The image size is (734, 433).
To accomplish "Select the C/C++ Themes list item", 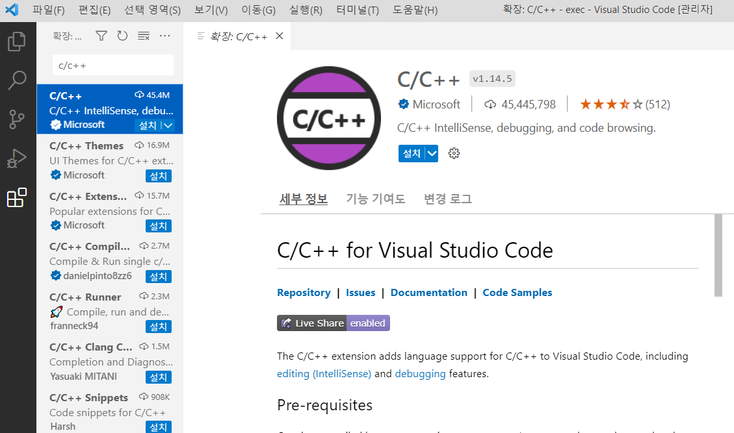I will (x=110, y=160).
